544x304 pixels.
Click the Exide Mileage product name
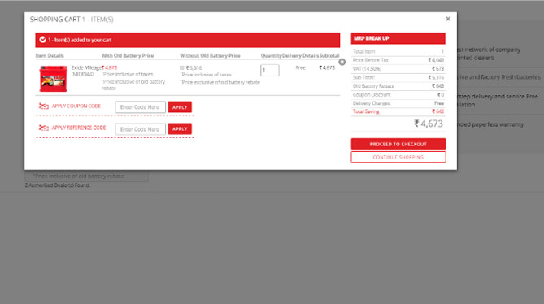point(86,67)
